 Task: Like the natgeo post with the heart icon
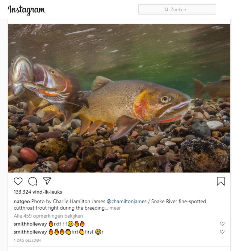18,181
